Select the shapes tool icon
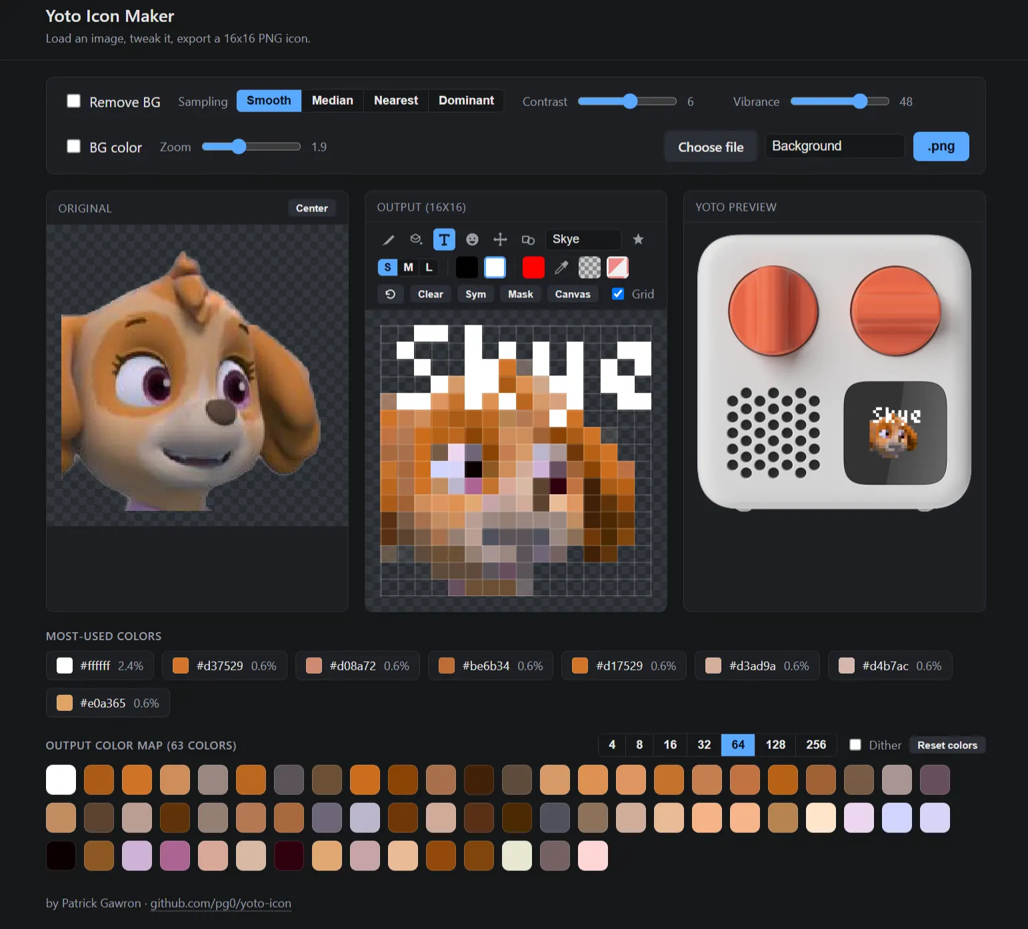Image resolution: width=1028 pixels, height=929 pixels. 528,239
